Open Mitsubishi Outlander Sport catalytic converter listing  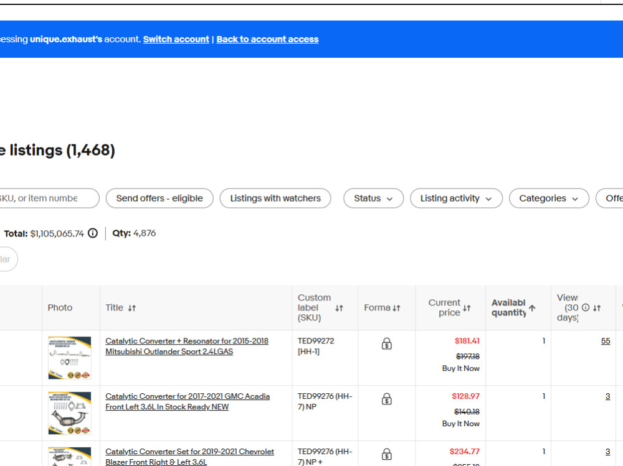coord(187,346)
